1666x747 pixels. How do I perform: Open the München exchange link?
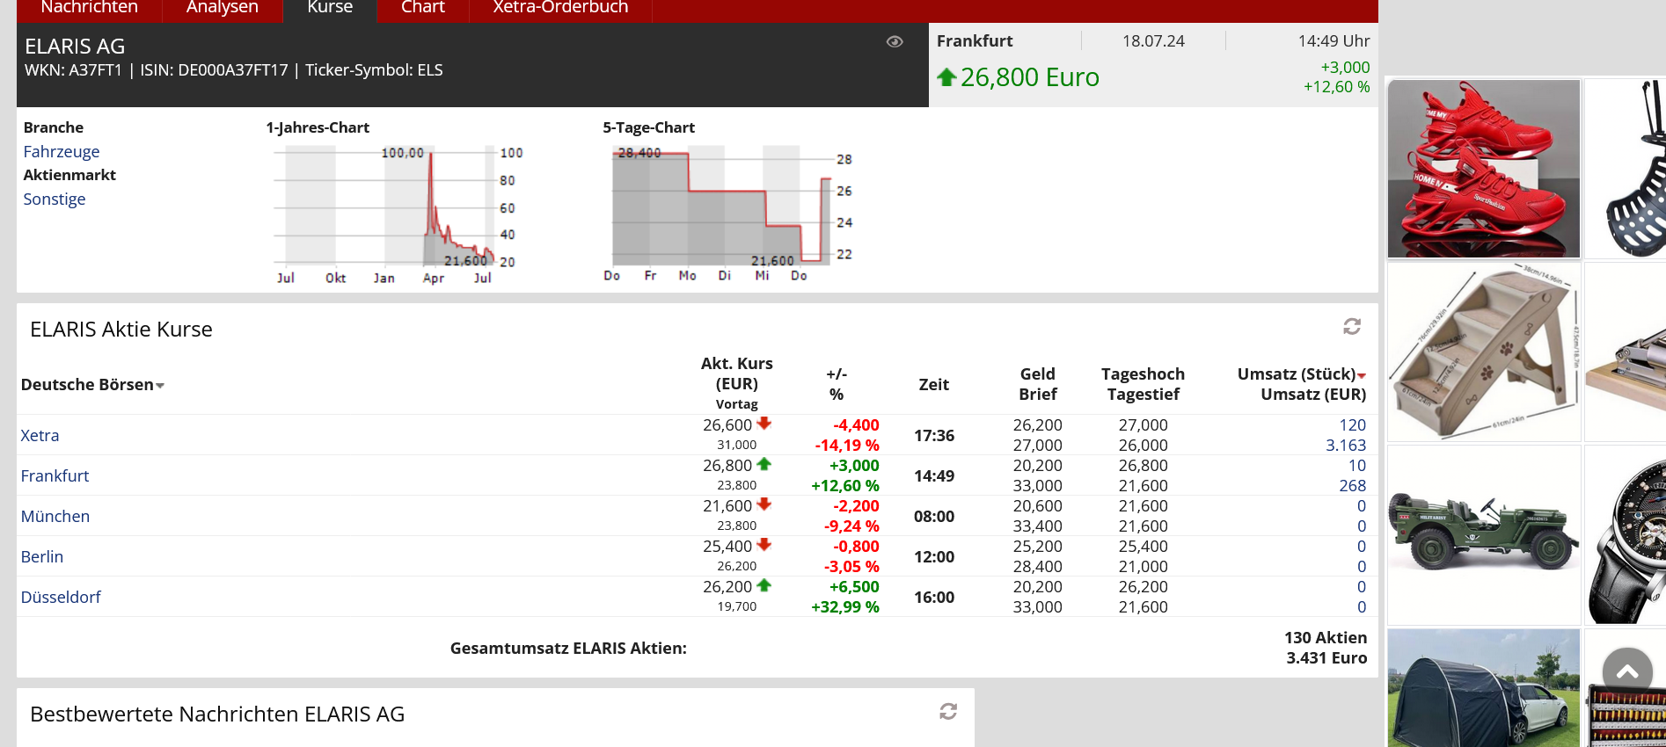coord(55,516)
